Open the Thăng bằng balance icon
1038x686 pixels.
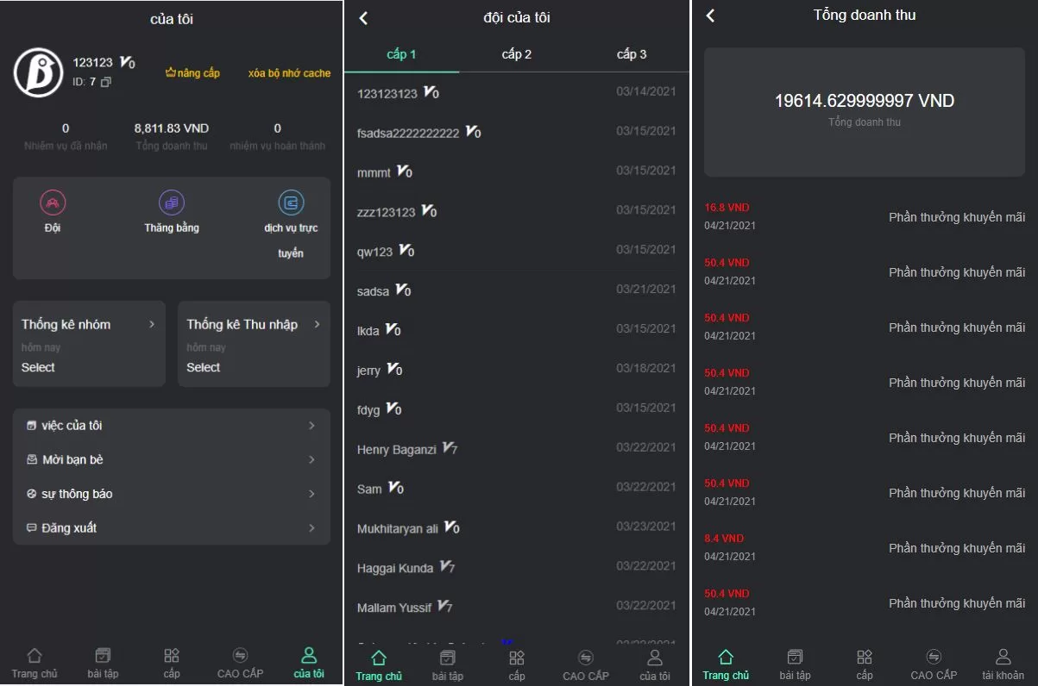[x=172, y=203]
